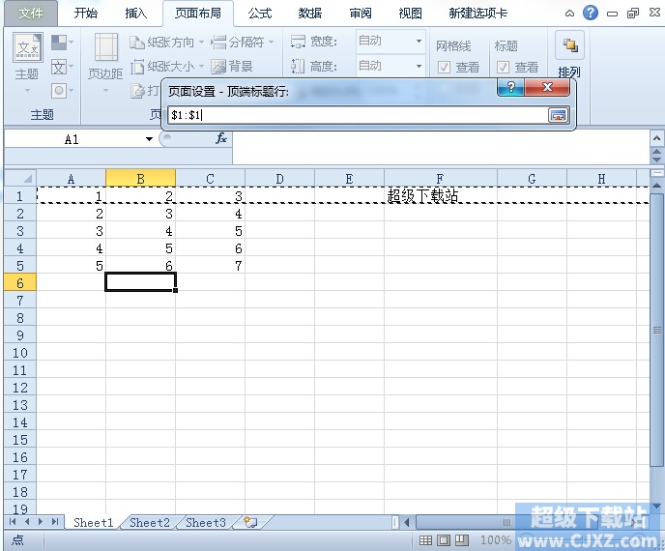This screenshot has height=551, width=665.
Task: Open the 文件 file menu
Action: pyautogui.click(x=31, y=14)
